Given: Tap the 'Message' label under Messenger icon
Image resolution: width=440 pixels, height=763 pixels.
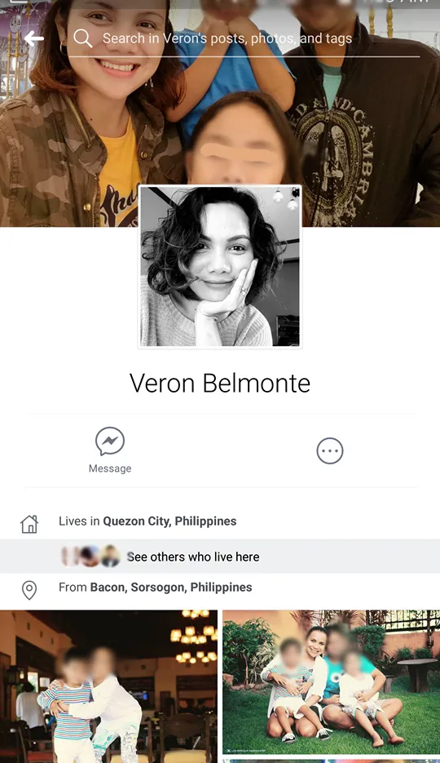Looking at the screenshot, I should tap(110, 468).
